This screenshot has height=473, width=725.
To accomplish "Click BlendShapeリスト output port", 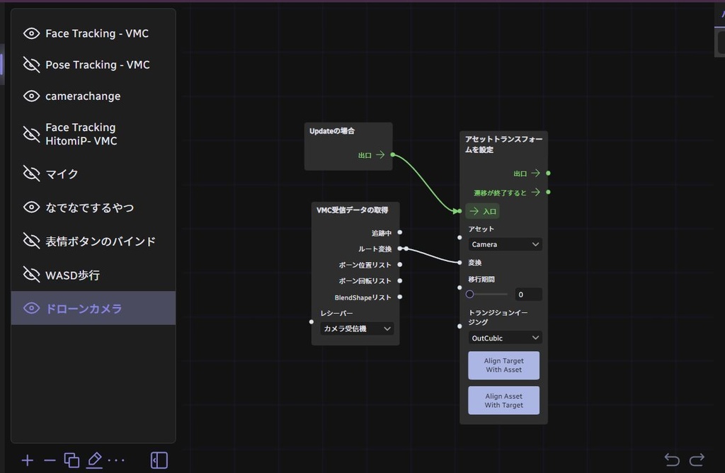I will pos(400,297).
